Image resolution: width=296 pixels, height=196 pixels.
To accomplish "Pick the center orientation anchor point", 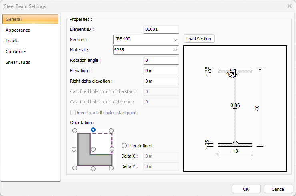I will pyautogui.click(x=93, y=149).
